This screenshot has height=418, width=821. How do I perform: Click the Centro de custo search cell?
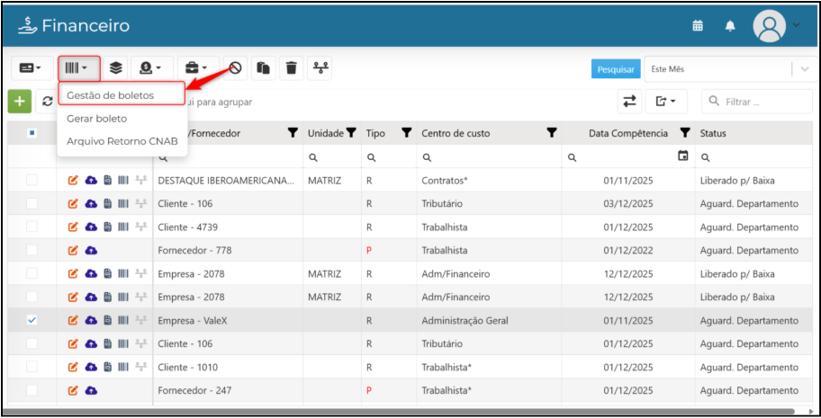[489, 156]
